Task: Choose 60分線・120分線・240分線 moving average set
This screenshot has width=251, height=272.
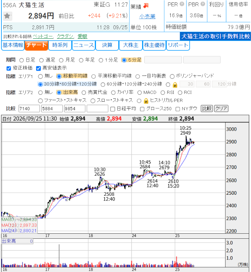Action: point(103,84)
